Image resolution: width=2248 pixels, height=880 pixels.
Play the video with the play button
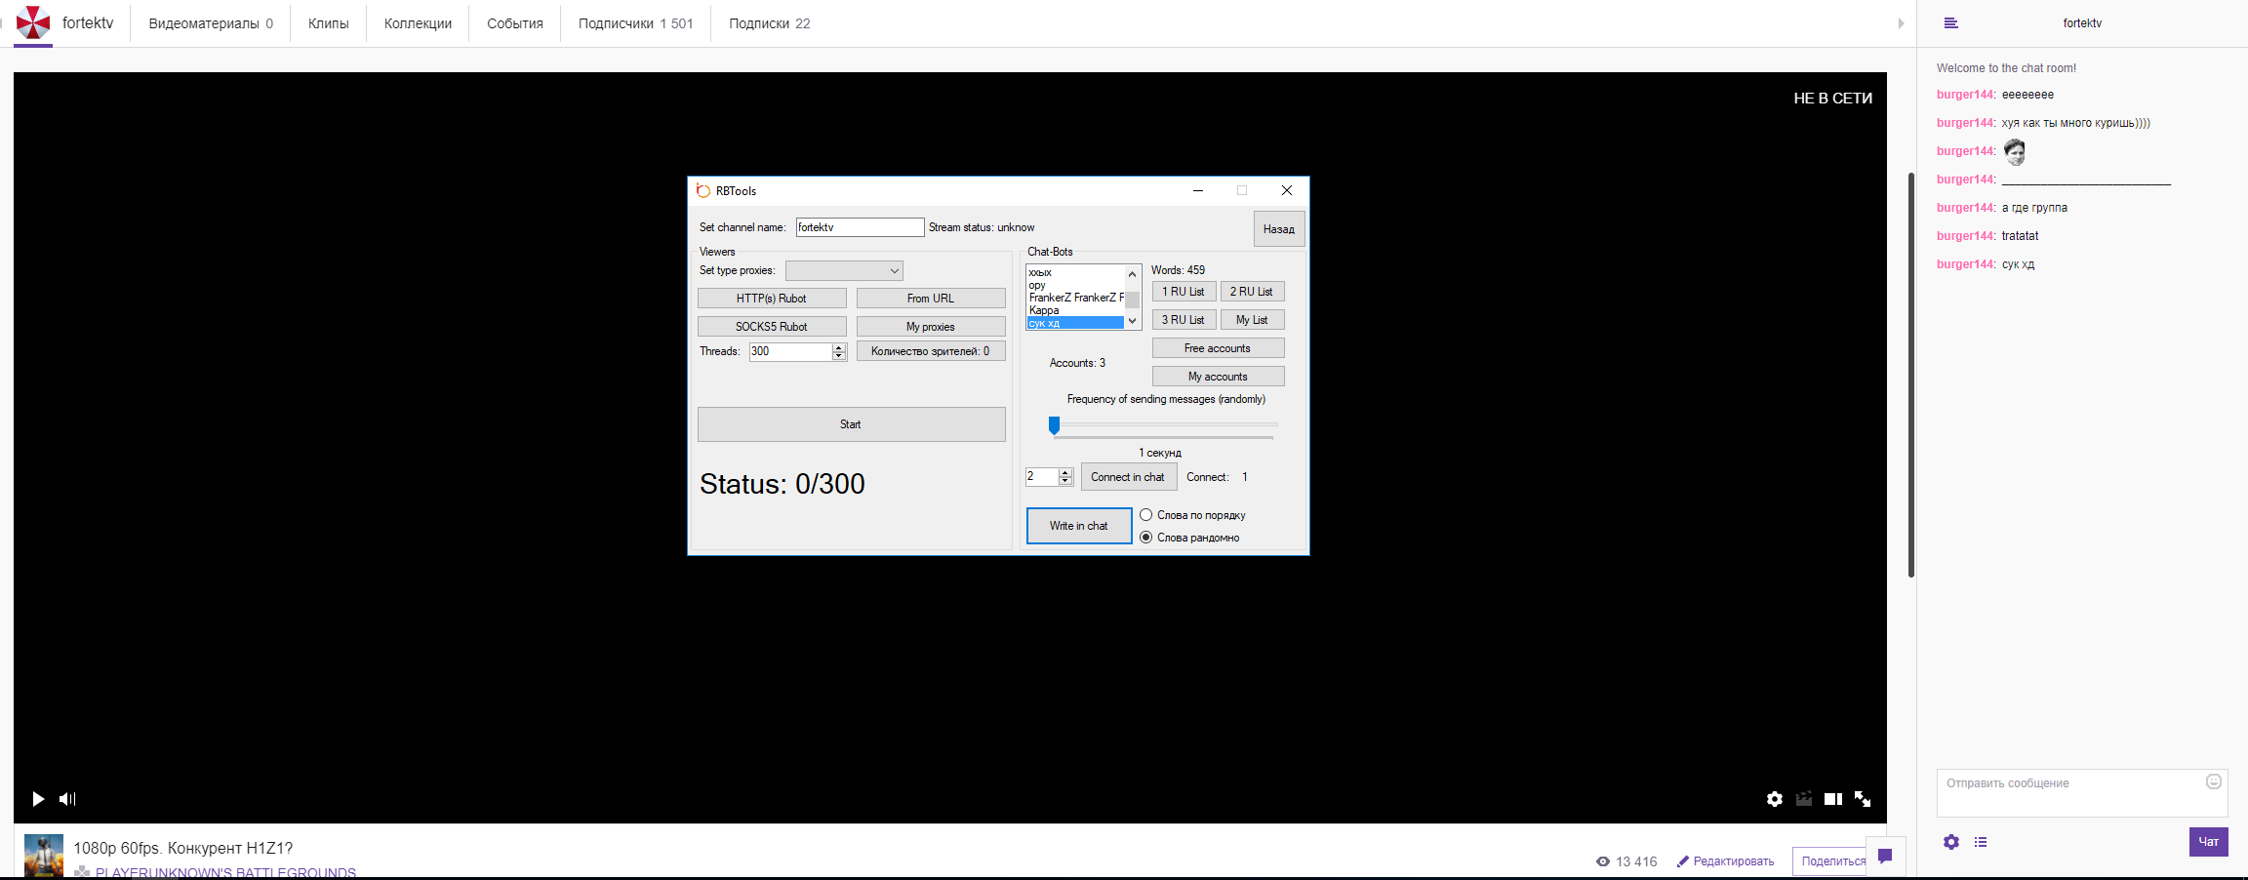click(x=38, y=799)
